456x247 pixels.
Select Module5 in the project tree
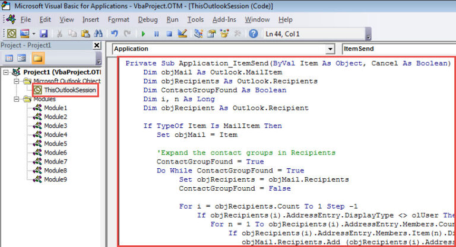pos(55,144)
